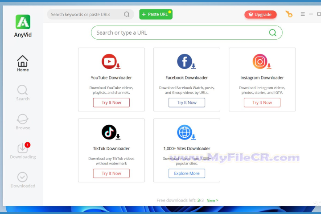Open the View link for free downloads
This screenshot has width=321, height=214.
click(213, 200)
